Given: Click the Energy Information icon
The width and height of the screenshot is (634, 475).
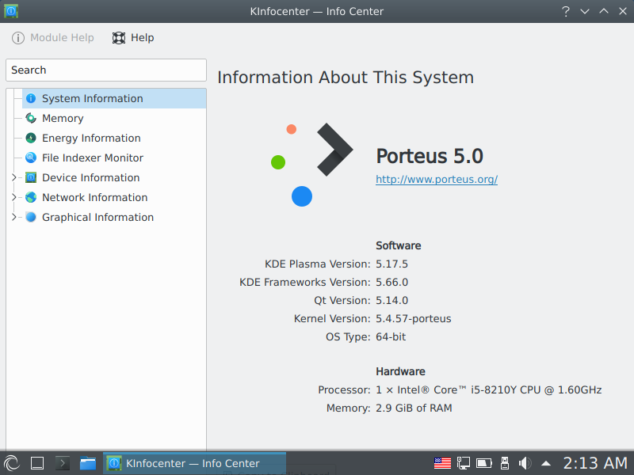Looking at the screenshot, I should click(x=31, y=138).
